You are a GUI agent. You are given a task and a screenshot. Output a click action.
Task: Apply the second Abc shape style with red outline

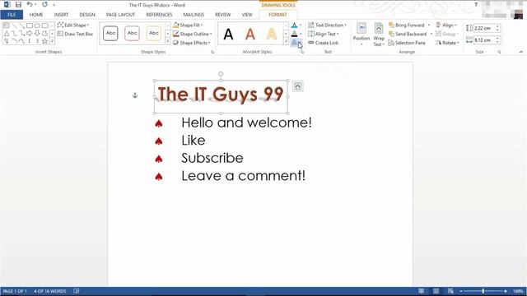[x=132, y=33]
